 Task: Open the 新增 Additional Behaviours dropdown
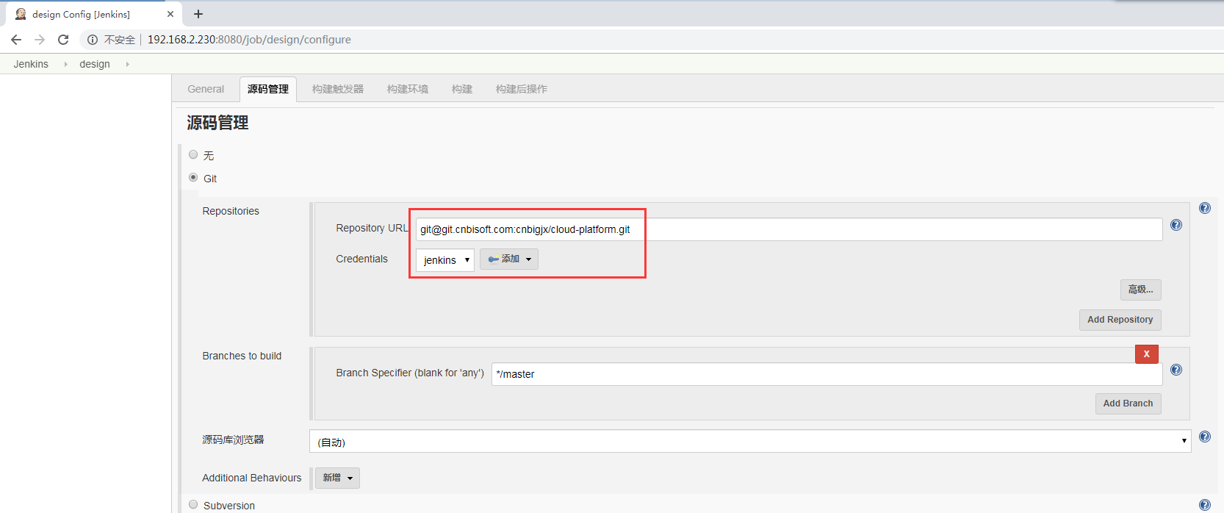pyautogui.click(x=338, y=478)
